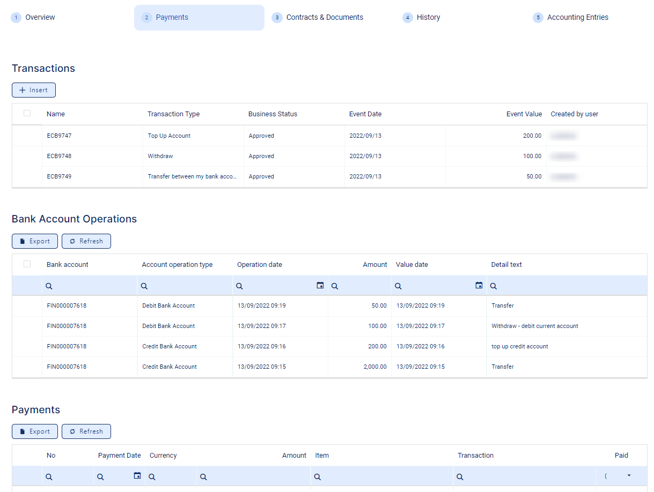Click search icon in Payments Transaction filter
This screenshot has height=492, width=654.
click(460, 476)
